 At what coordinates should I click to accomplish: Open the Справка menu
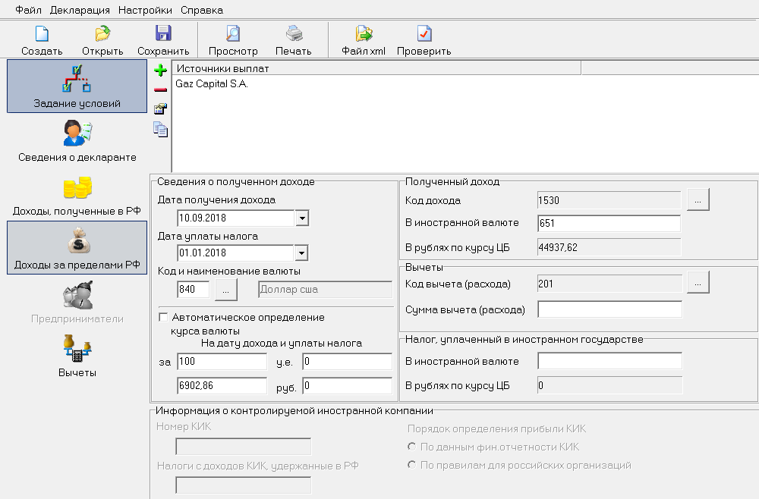(202, 10)
